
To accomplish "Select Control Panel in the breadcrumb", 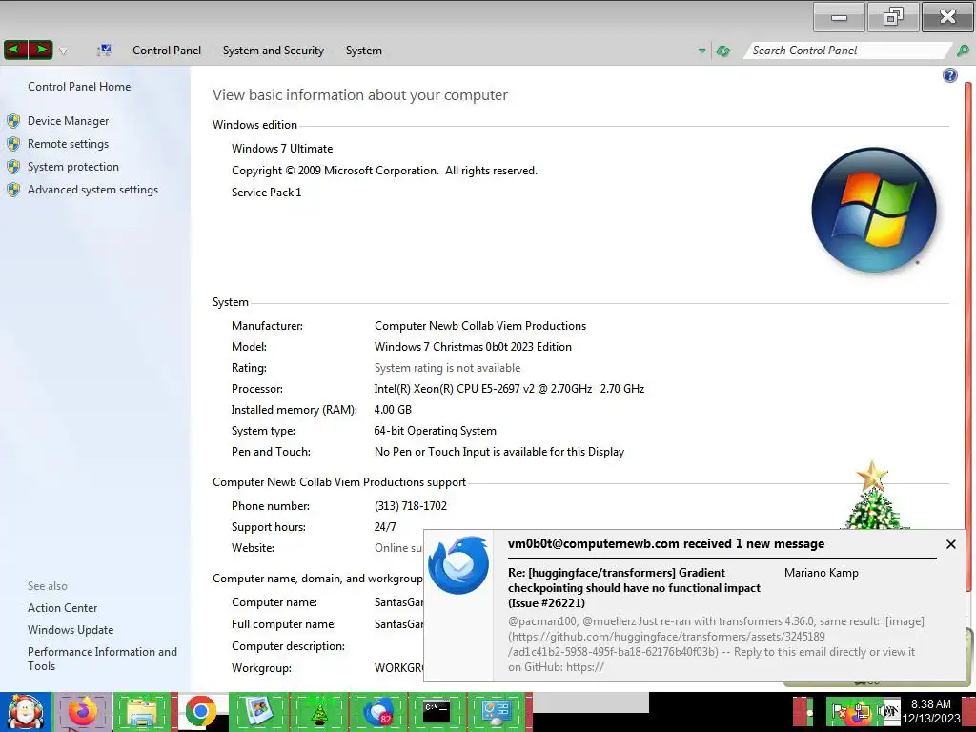I will pos(167,51).
